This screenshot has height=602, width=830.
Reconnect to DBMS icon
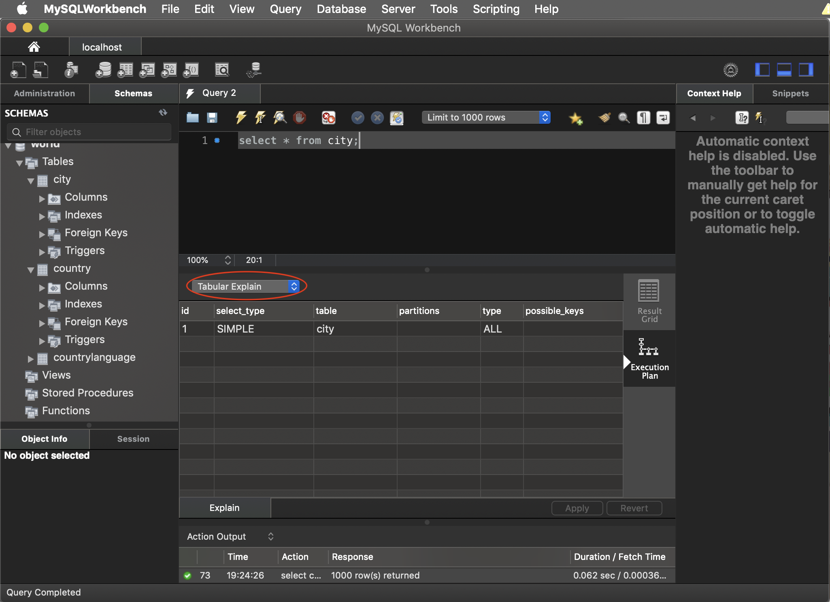[254, 70]
